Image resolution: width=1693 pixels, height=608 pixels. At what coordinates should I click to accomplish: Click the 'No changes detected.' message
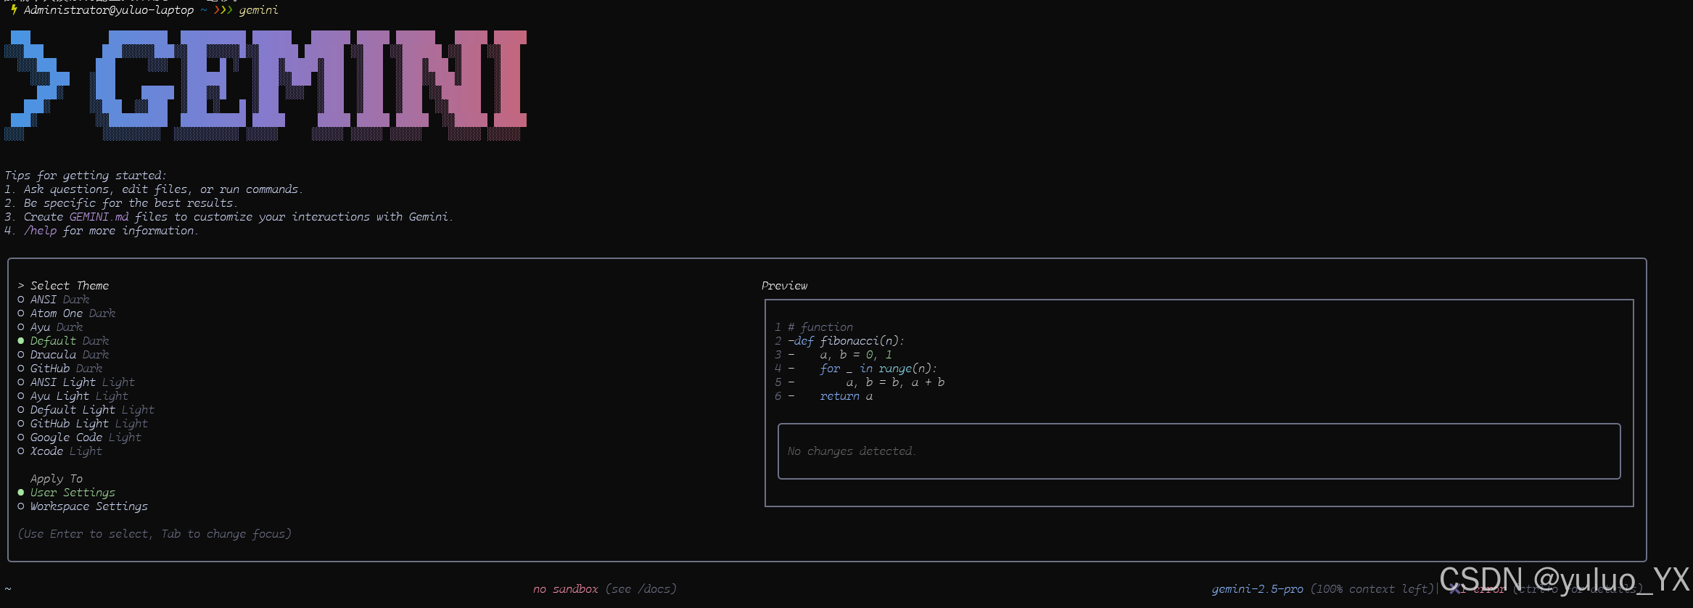click(852, 451)
